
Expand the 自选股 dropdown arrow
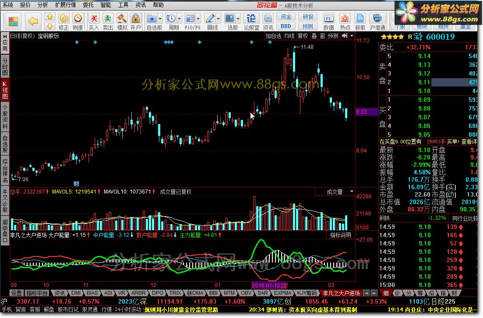160,18
